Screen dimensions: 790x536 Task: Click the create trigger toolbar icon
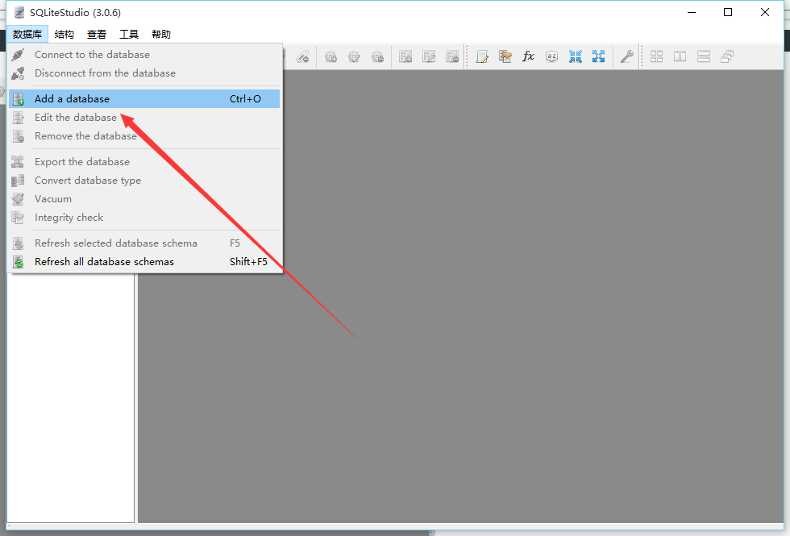point(331,56)
